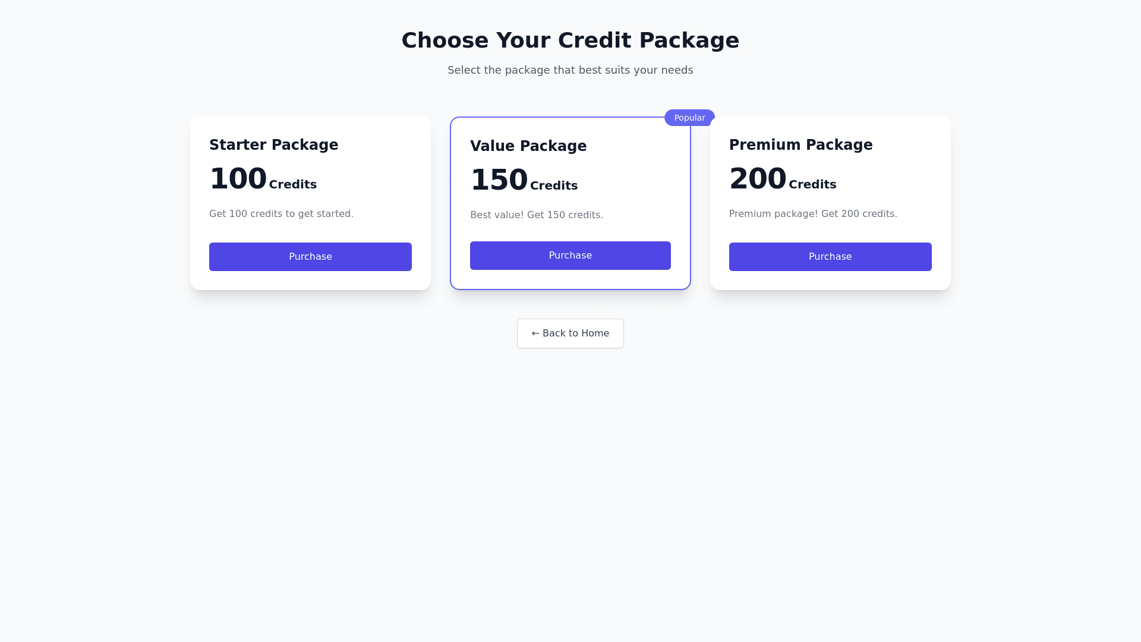Click the large 100 credits number
1141x642 pixels.
[238, 179]
